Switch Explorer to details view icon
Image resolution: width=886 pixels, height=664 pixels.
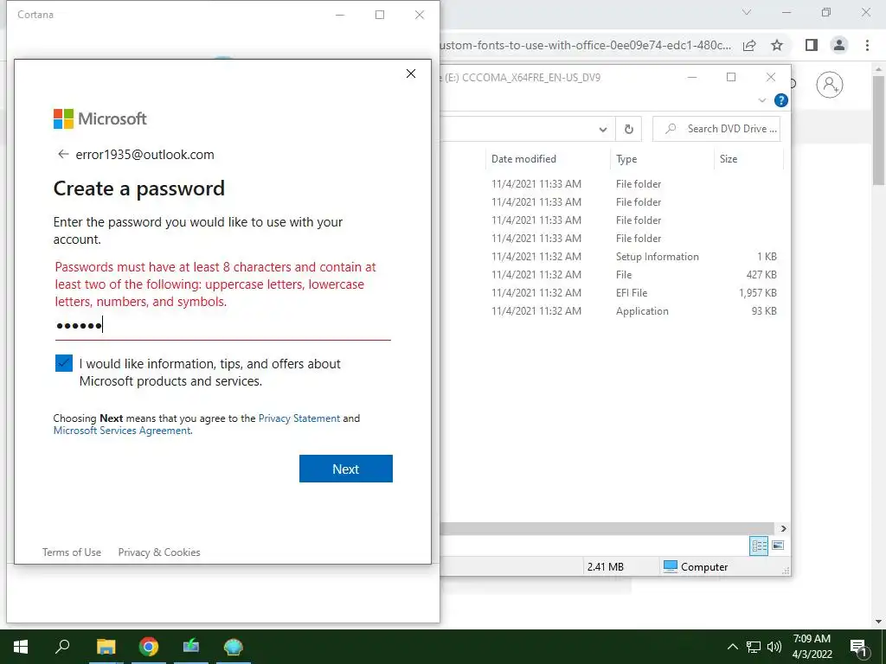point(759,546)
